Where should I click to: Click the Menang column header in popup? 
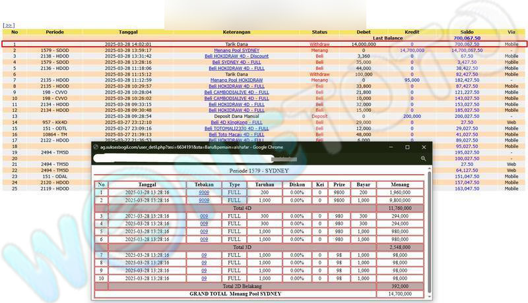[x=400, y=184]
